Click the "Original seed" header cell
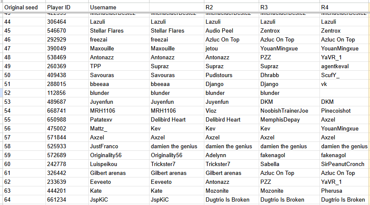Image resolution: width=370 pixels, height=205 pixels. pyautogui.click(x=21, y=8)
